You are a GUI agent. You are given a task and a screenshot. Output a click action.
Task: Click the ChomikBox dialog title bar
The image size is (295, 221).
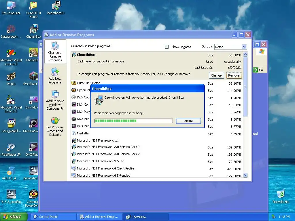click(x=147, y=89)
